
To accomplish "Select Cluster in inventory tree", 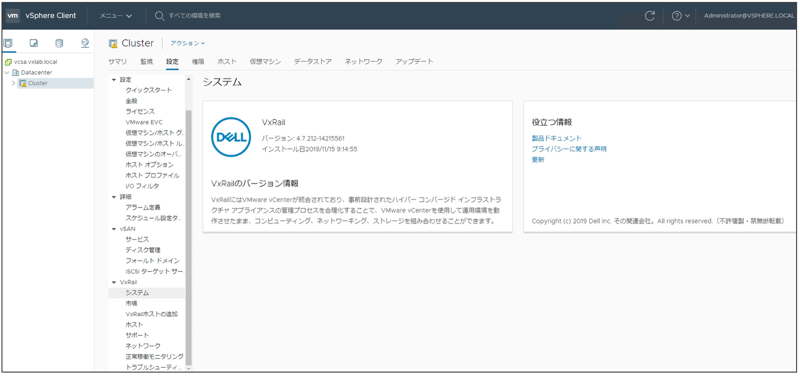I will (38, 83).
